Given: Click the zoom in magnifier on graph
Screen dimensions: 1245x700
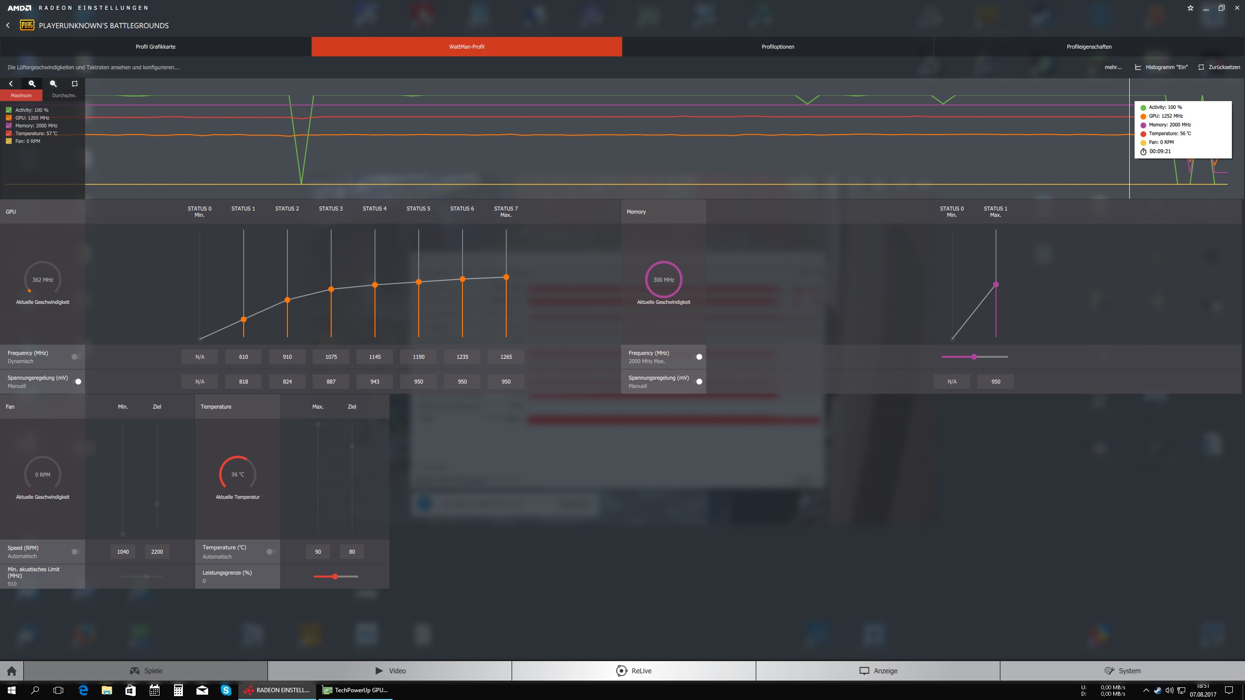Looking at the screenshot, I should (32, 84).
